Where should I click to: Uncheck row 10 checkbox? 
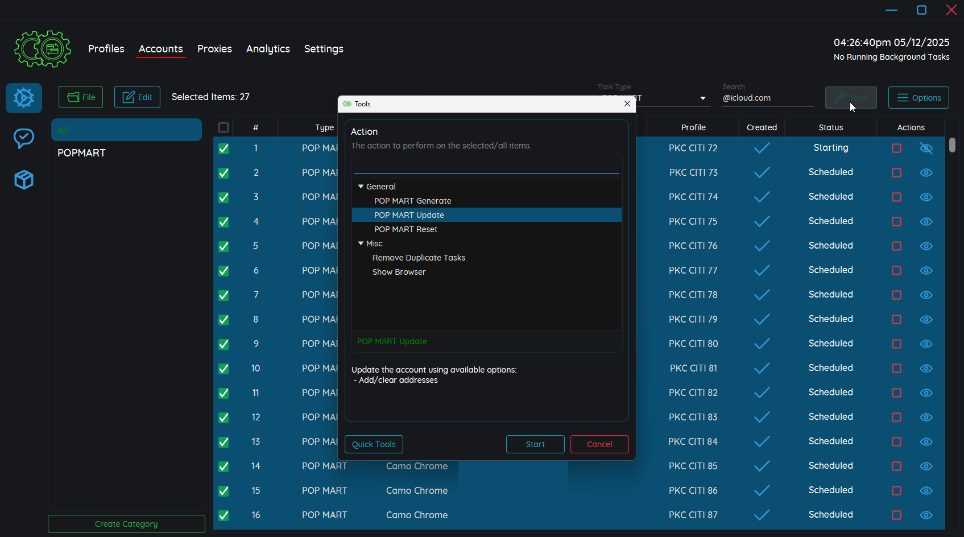coord(224,369)
